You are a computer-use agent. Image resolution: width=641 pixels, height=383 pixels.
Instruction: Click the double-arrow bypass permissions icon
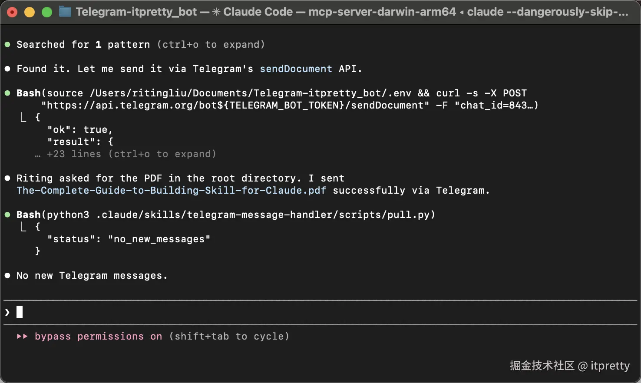[x=22, y=336]
